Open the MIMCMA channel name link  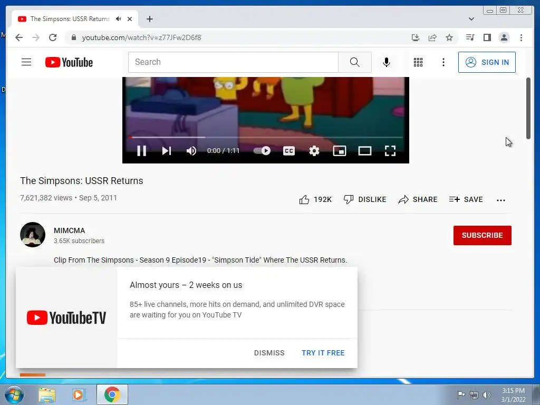click(x=69, y=231)
